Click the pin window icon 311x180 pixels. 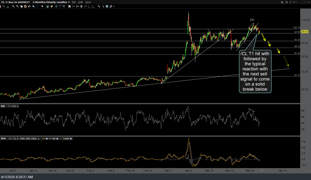[x=294, y=2]
